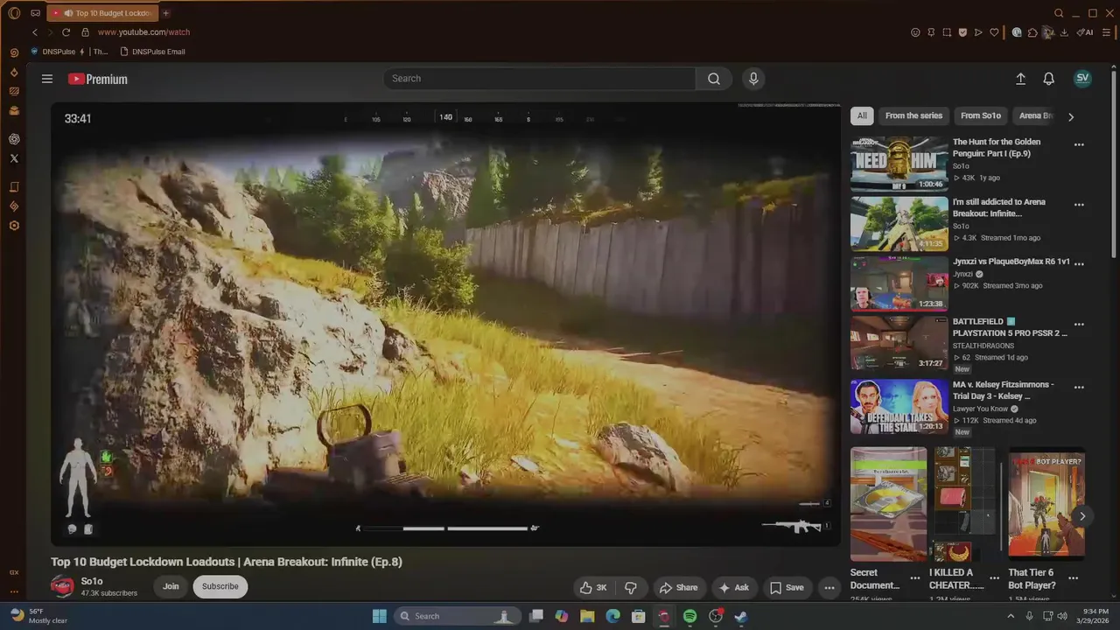Screen dimensions: 1120x630
Task: Open the YouTube guide hamburger menu
Action: tap(47, 79)
